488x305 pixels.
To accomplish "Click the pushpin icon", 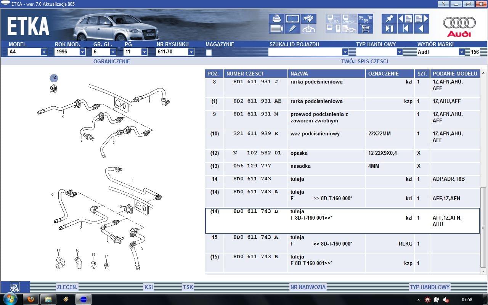I will coord(389,19).
